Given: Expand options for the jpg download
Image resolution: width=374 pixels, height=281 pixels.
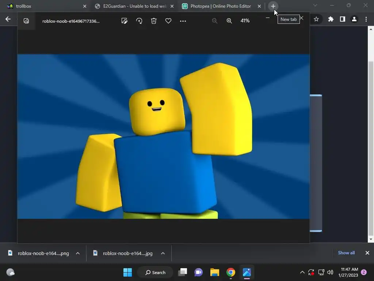Looking at the screenshot, I should (163, 253).
